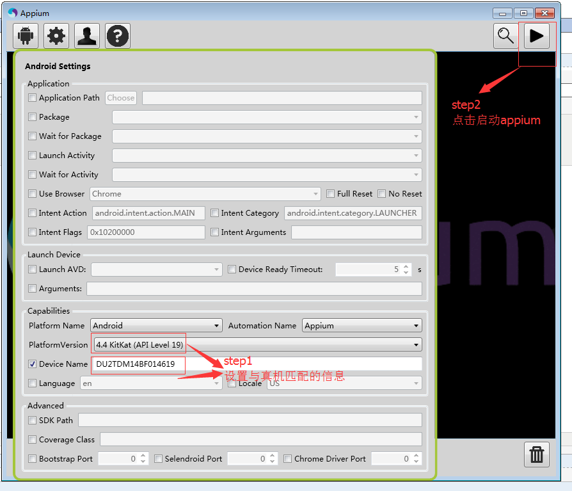Screen dimensions: 572x491
Task: Open Developer Settings person icon
Action: [87, 36]
